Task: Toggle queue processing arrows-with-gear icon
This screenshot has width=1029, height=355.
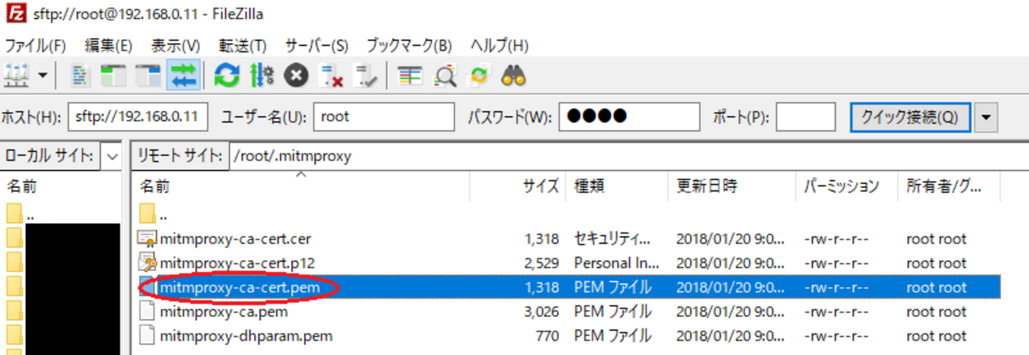Action: click(x=261, y=76)
